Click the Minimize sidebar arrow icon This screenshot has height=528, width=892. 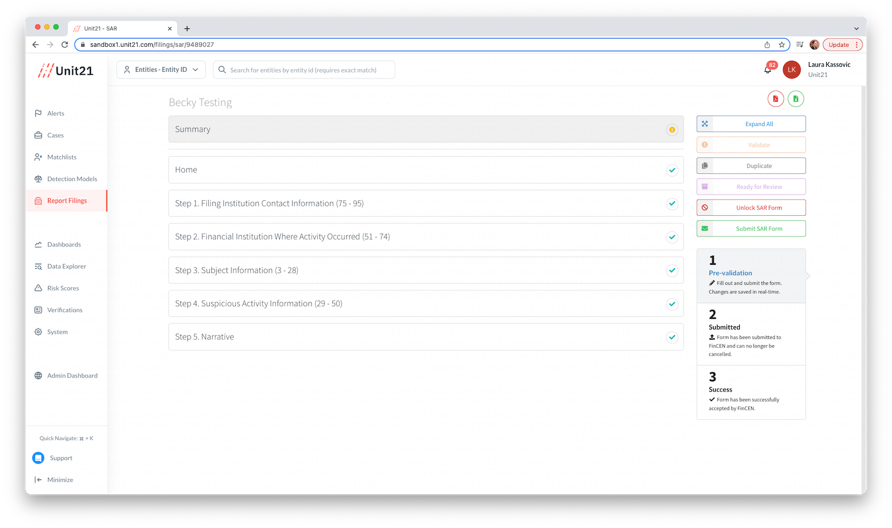pos(38,479)
